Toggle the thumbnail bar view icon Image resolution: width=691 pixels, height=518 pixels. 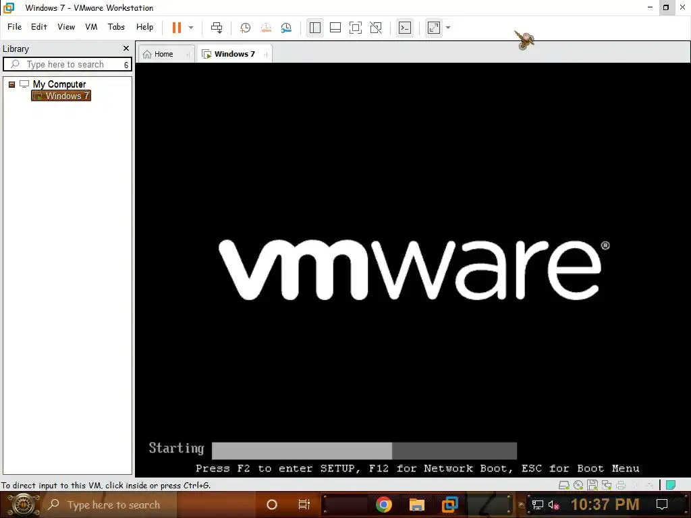pos(335,28)
